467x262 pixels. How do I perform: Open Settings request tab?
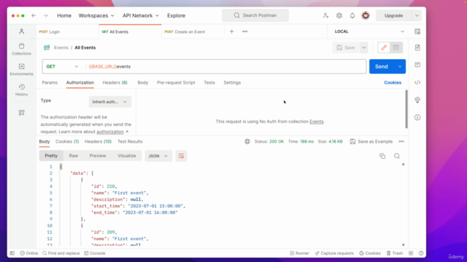tap(232, 82)
